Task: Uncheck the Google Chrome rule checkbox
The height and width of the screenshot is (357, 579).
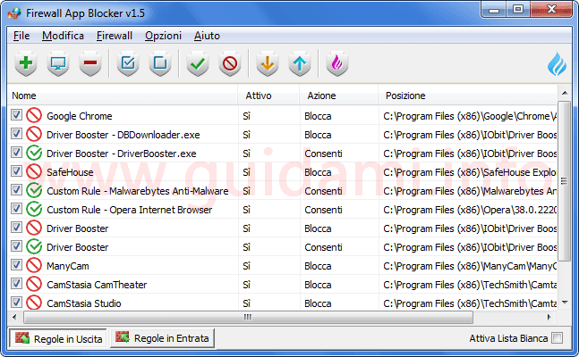Action: coord(16,115)
